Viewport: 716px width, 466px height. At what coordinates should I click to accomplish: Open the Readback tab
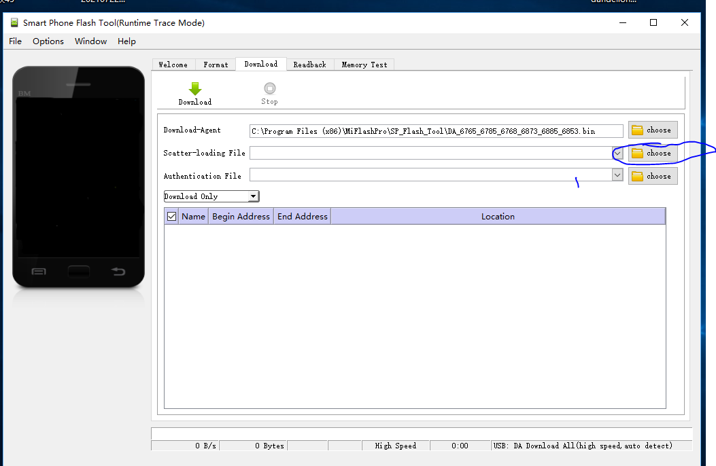click(x=309, y=65)
